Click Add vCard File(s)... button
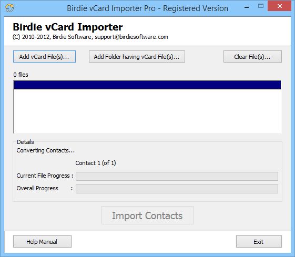The width and height of the screenshot is (295, 257). pyautogui.click(x=44, y=57)
